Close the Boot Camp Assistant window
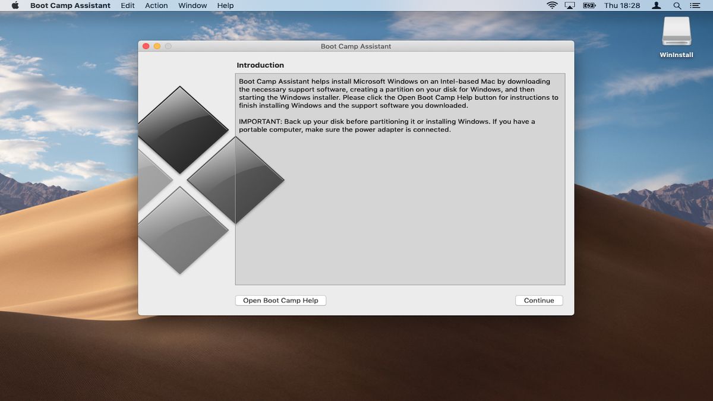This screenshot has width=713, height=401. tap(146, 46)
